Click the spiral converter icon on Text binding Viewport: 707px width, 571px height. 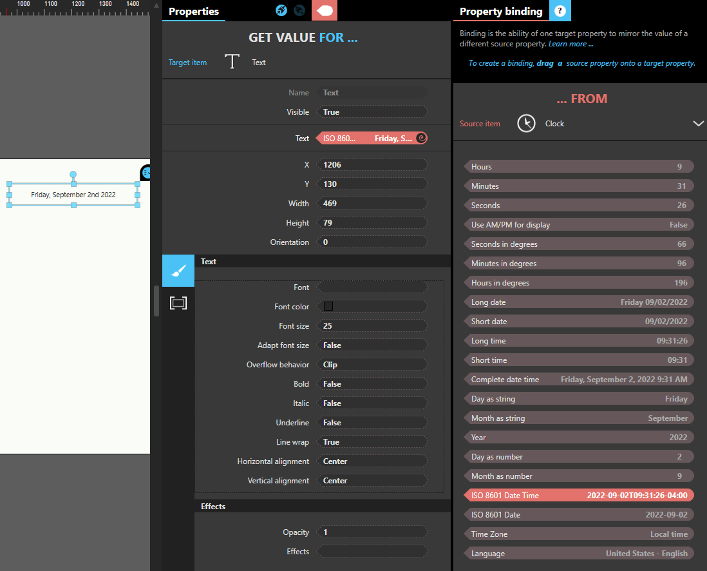421,138
